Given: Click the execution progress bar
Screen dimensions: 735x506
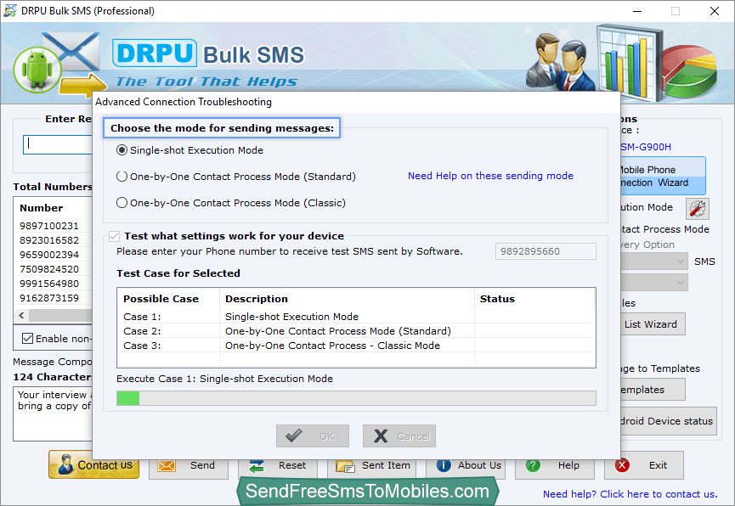Looking at the screenshot, I should click(356, 398).
